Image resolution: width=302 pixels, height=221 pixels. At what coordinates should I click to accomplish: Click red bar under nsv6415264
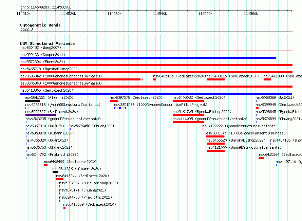(x=261, y=158)
